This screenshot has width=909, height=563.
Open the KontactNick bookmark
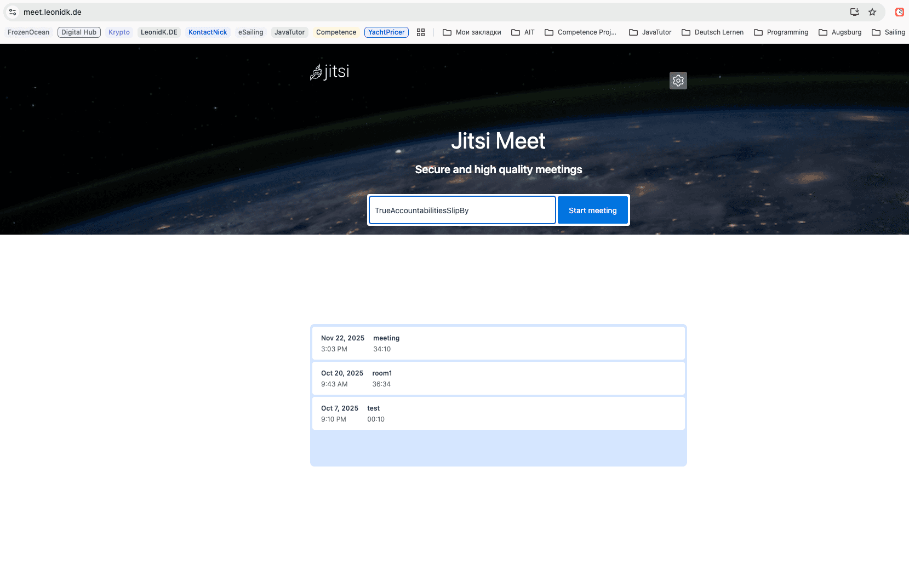[208, 32]
